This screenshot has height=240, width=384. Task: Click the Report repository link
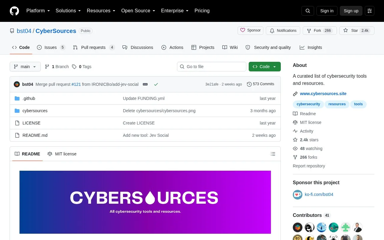[x=309, y=166]
